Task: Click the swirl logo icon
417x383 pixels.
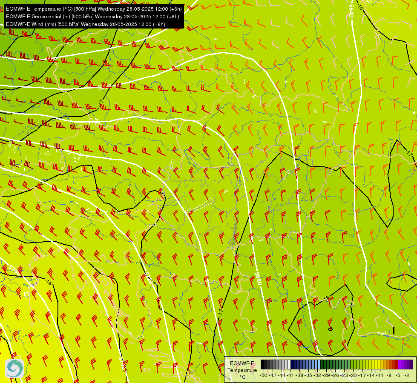Action: 14,369
